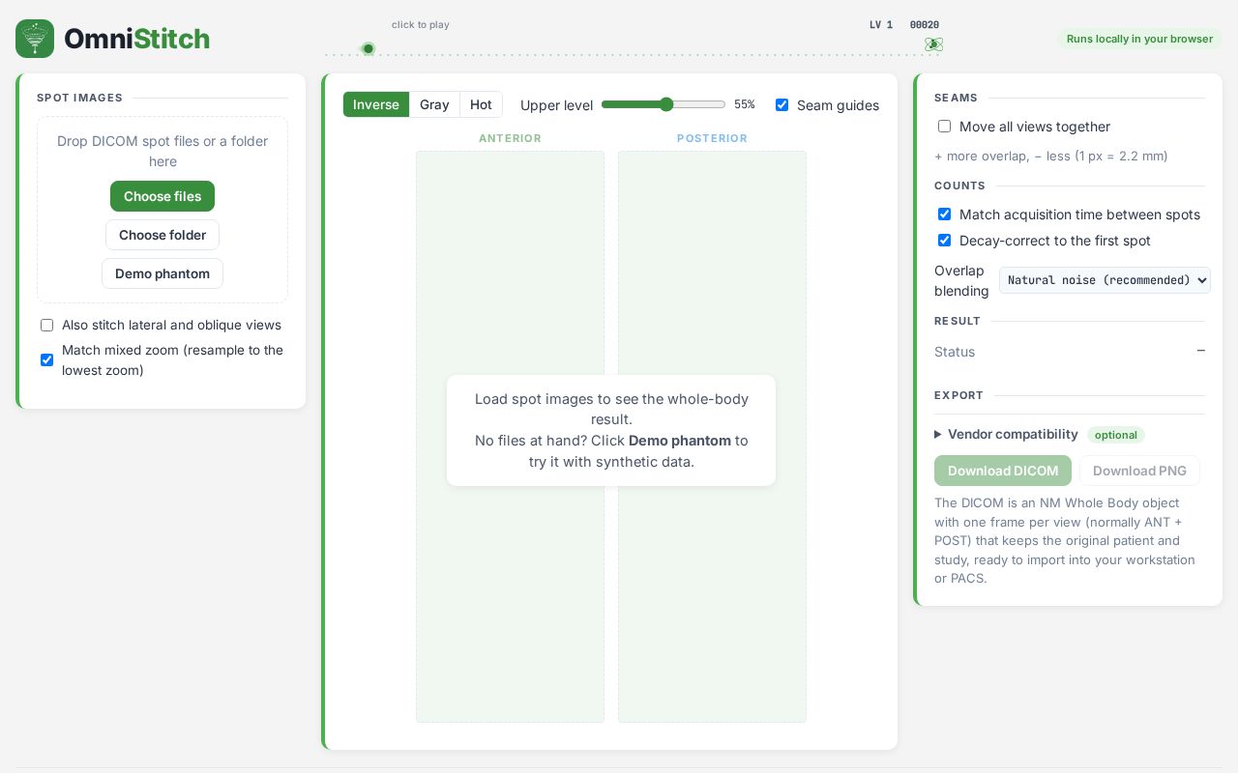Click the Download PNG button
1238x773 pixels.
coord(1139,471)
